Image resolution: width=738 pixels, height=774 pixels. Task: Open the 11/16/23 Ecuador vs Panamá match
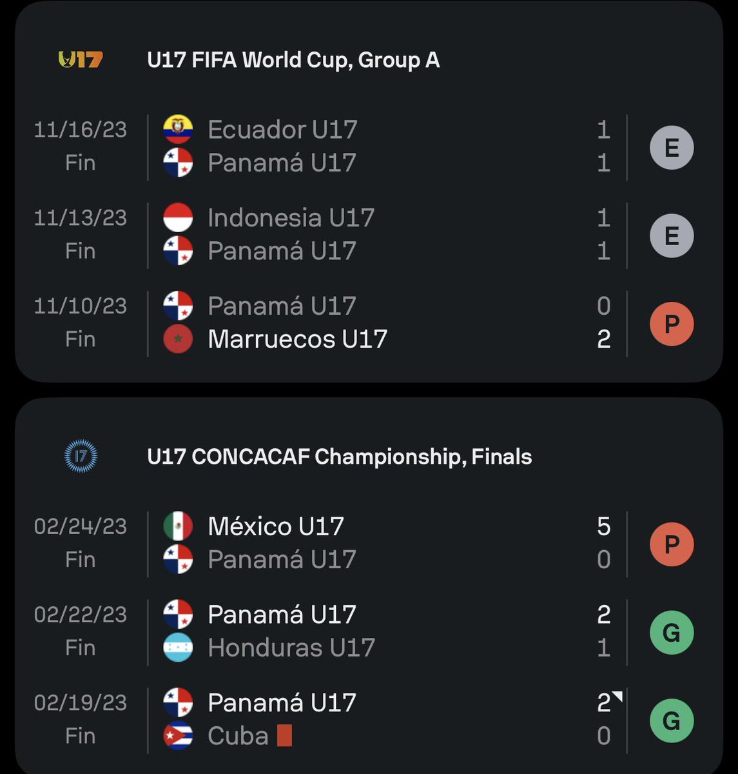(369, 146)
